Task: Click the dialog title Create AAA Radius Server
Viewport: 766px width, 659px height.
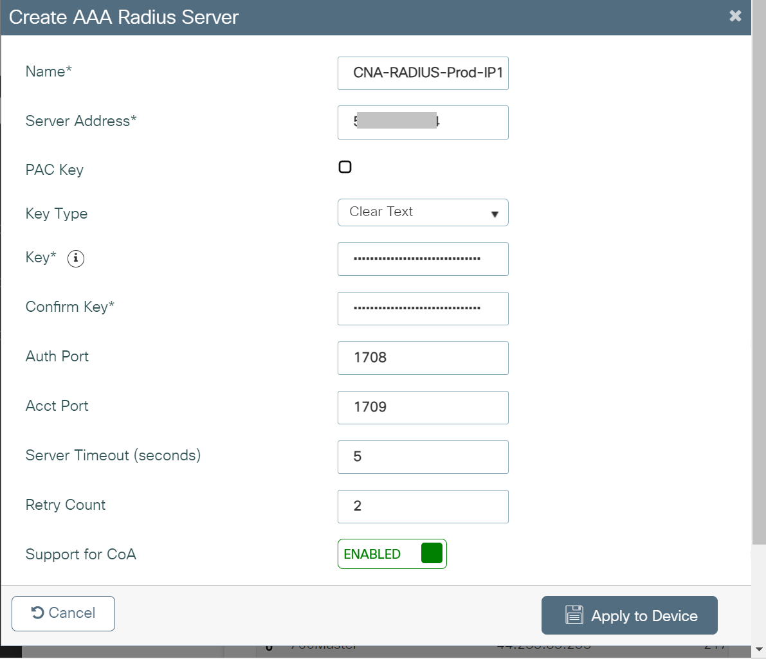Action: [x=123, y=17]
